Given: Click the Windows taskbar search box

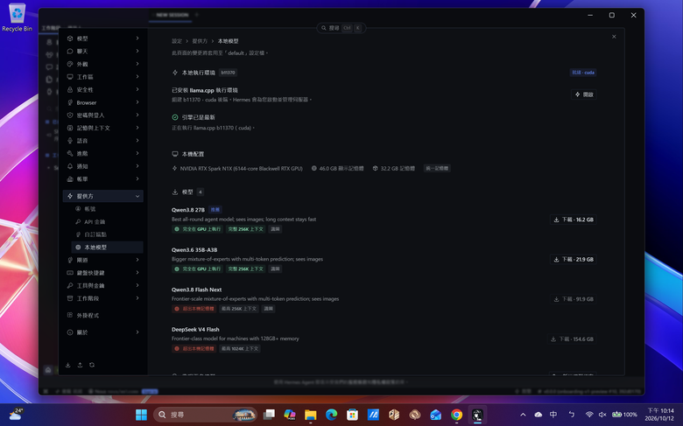Looking at the screenshot, I should point(205,415).
